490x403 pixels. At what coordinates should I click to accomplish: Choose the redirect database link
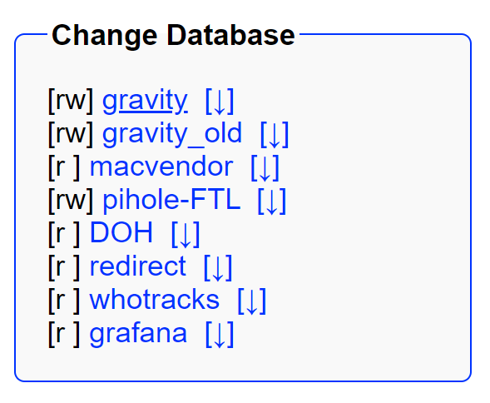tap(138, 267)
